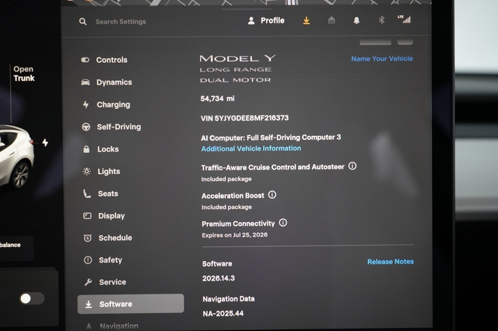This screenshot has width=498, height=331.
Task: Tap the odometer reading 54,734 mi
Action: pos(218,99)
